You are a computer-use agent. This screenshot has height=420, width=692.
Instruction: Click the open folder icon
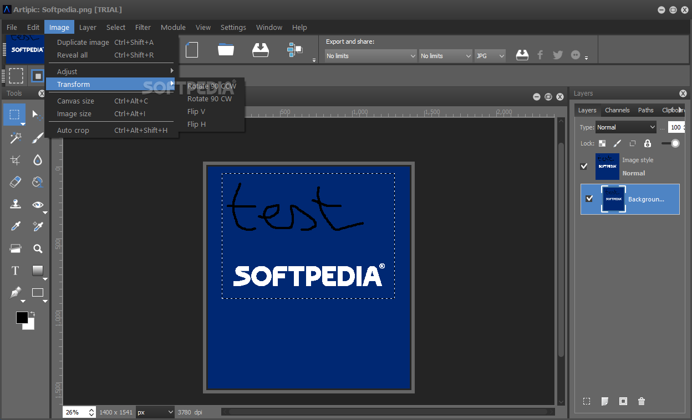[x=226, y=49]
